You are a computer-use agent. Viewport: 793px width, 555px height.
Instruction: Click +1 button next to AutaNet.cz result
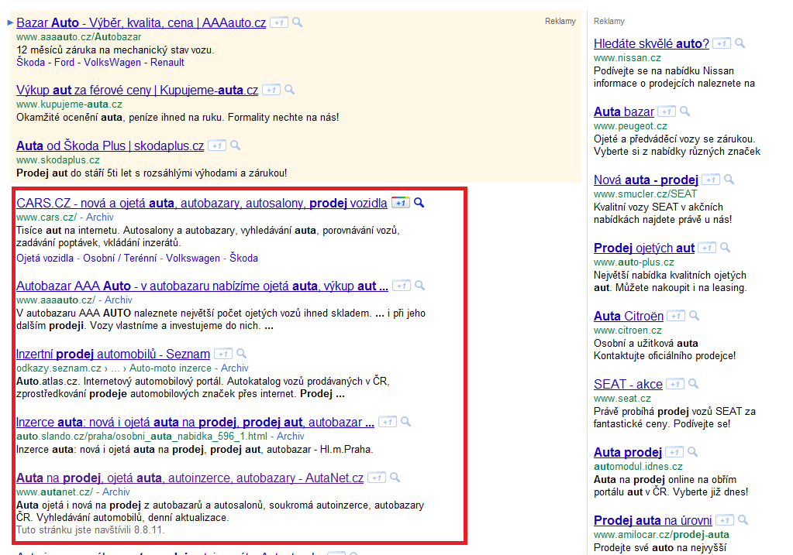tap(377, 478)
